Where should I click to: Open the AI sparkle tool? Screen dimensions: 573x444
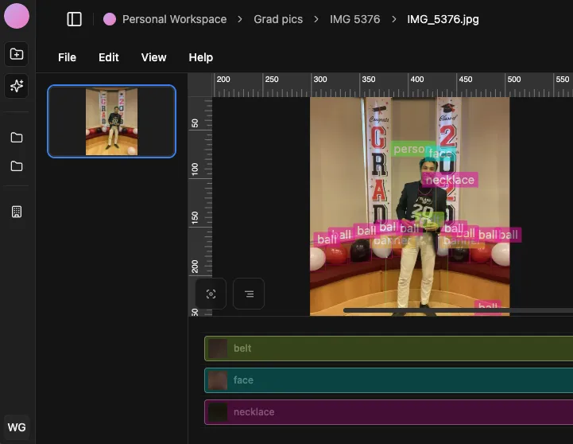point(17,86)
